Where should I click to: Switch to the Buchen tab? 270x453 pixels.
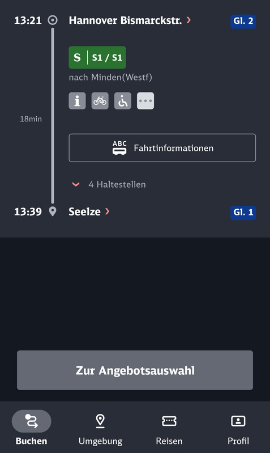pos(32,428)
